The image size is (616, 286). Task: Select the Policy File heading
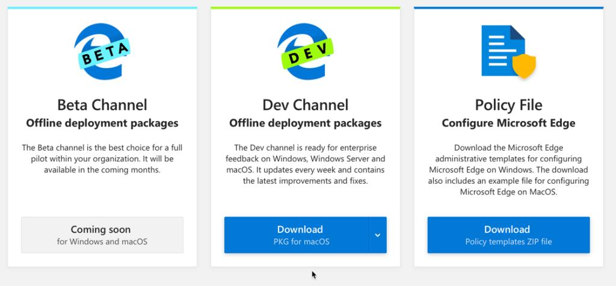(x=508, y=105)
